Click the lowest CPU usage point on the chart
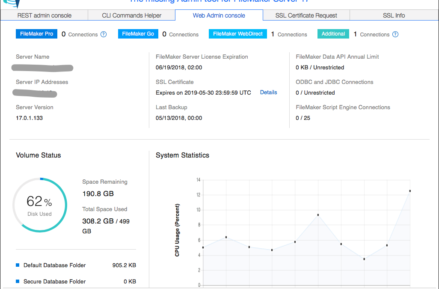 tap(364, 259)
